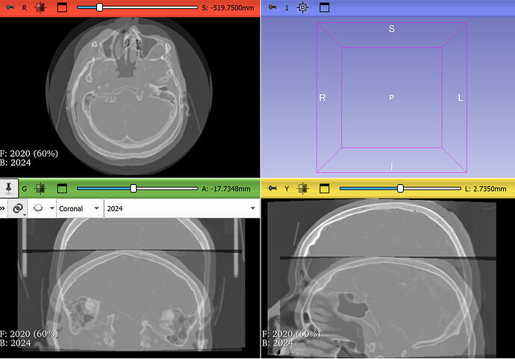The height and width of the screenshot is (359, 515).
Task: Click the R label in red bar
Action: tap(25, 7)
